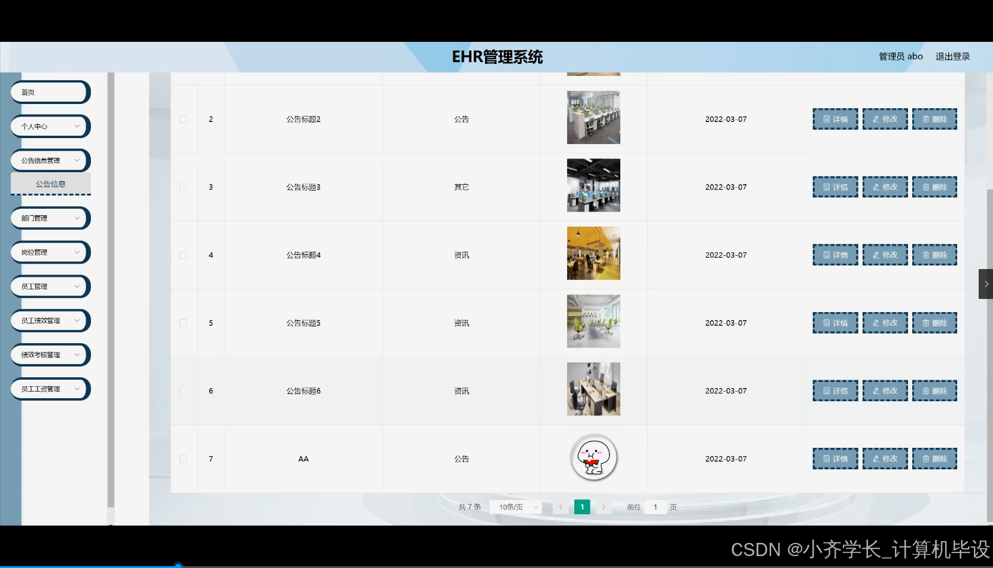Viewport: 993px width, 568px height.
Task: Check the checkbox for 公告标题5
Action: point(184,323)
